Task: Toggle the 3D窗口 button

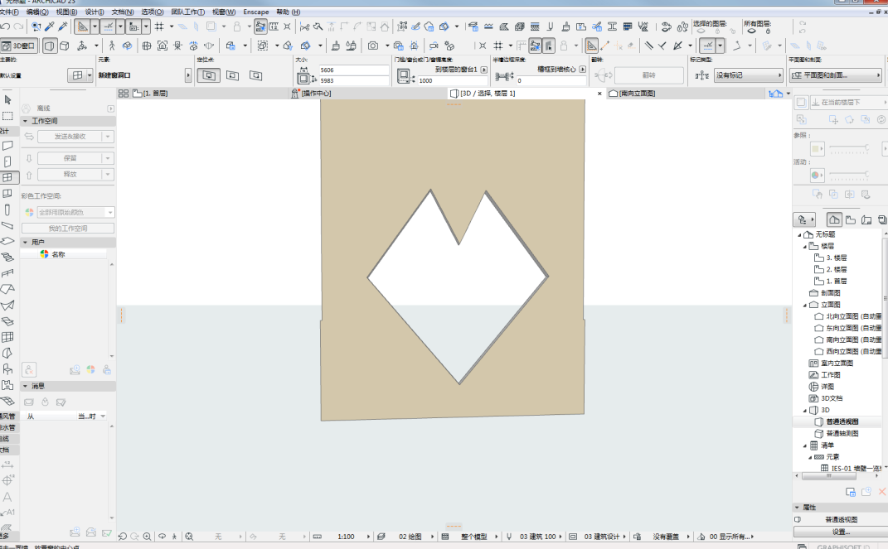Action: point(19,46)
